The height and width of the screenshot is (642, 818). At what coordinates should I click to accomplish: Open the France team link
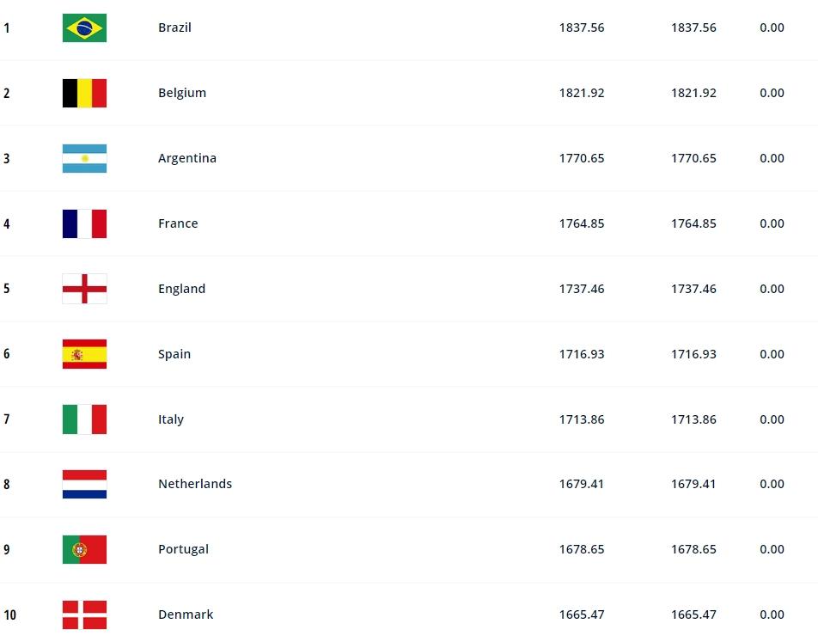pyautogui.click(x=178, y=223)
